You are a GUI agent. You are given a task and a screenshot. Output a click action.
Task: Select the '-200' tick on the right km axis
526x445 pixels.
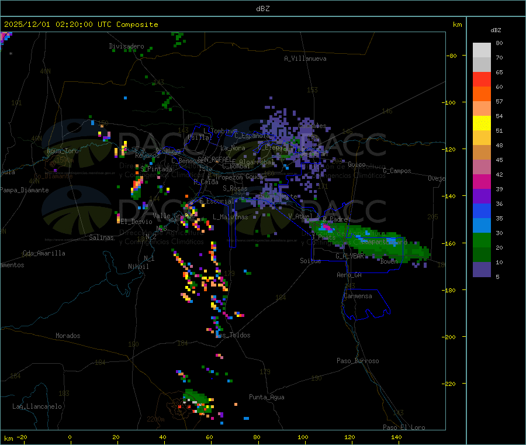[451, 337]
